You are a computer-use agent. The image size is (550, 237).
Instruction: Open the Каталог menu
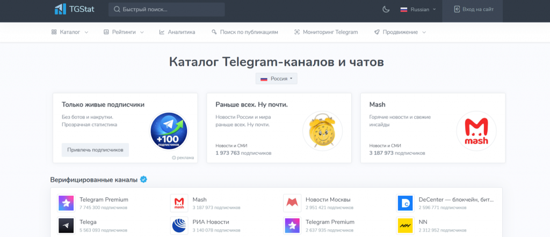point(70,32)
